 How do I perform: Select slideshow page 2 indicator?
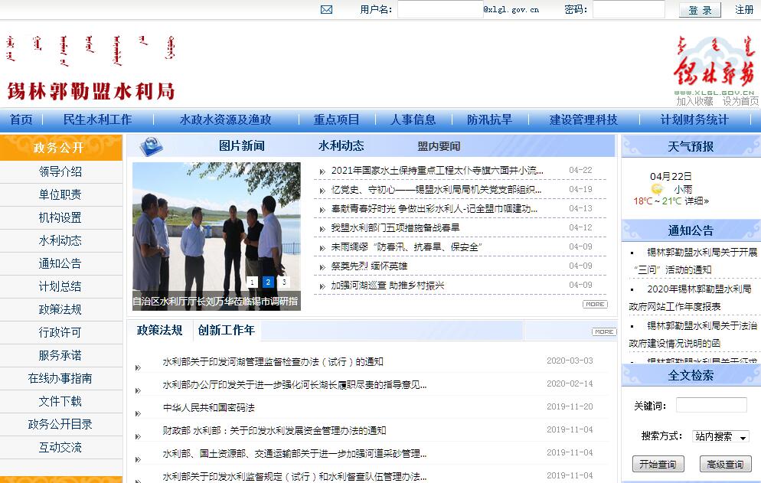268,282
